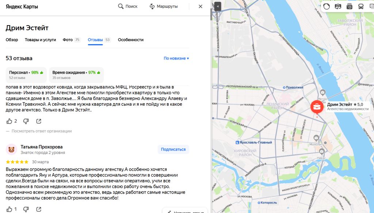Open the Особенности tab
Image resolution: width=374 pixels, height=213 pixels.
[x=130, y=40]
